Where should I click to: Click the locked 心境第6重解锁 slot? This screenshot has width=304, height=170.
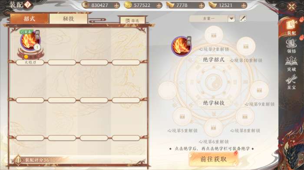[214, 128]
